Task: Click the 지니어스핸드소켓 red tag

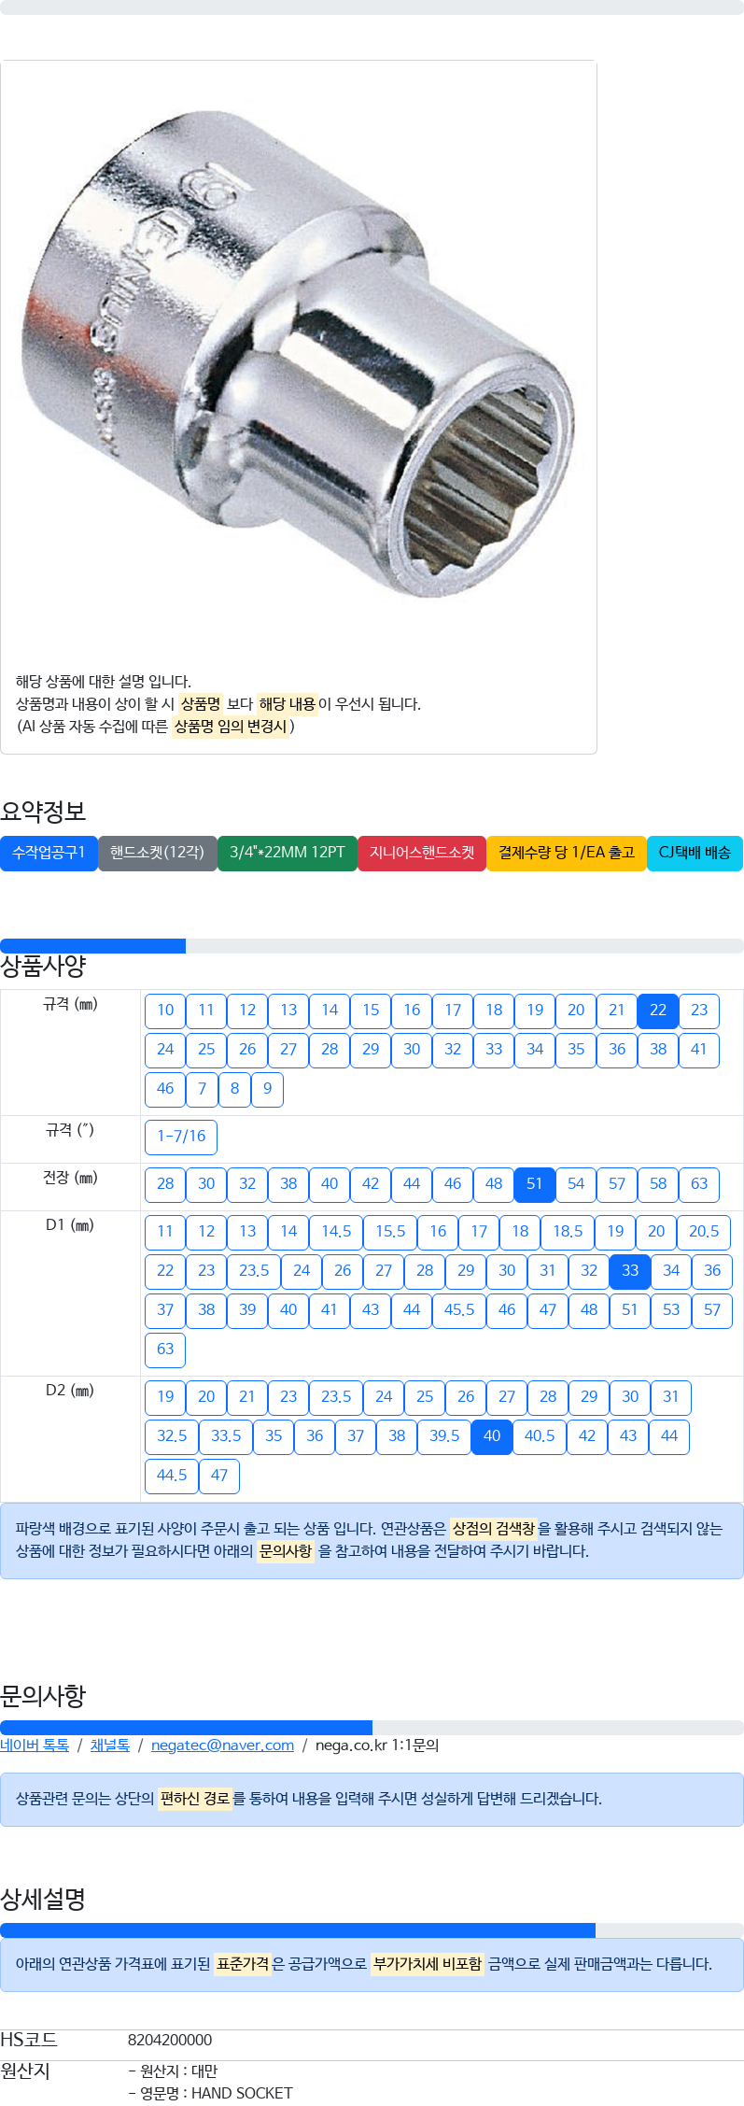Action: (x=422, y=853)
